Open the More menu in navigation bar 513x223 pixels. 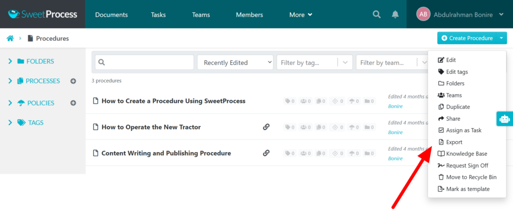coord(301,14)
